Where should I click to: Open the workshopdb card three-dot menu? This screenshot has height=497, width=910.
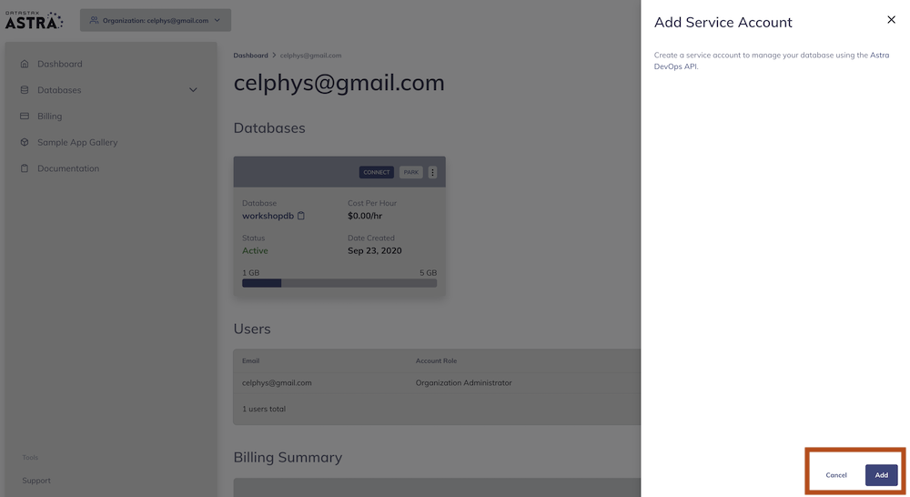[432, 172]
